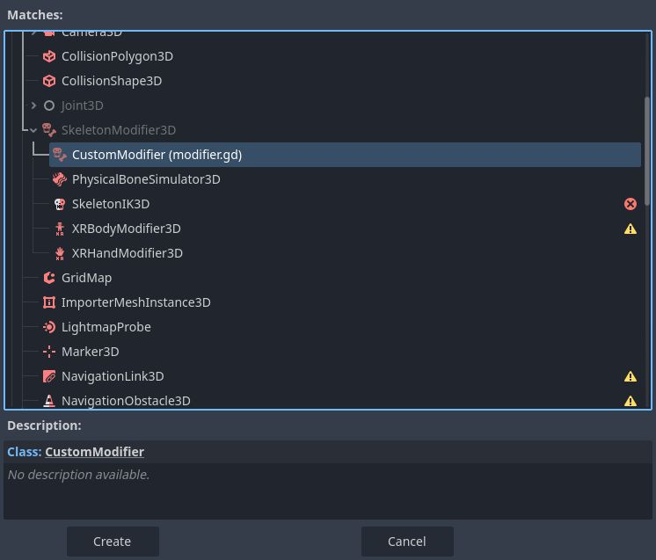Screen dimensions: 656x560
Task: Open the CustomModifier class link
Action: 94,452
